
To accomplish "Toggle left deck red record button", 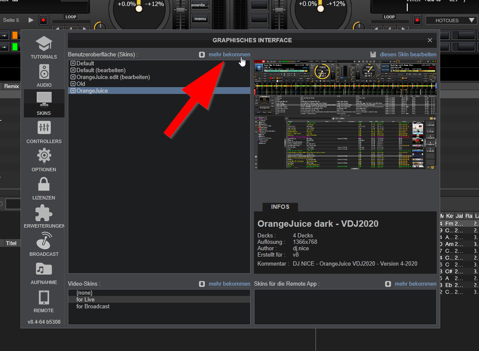I will pos(44,20).
